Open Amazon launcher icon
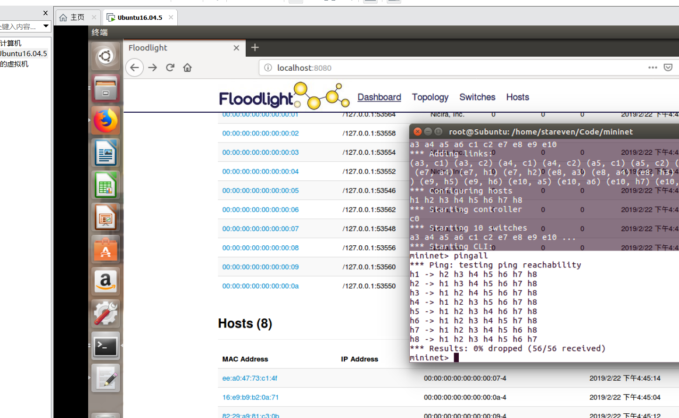This screenshot has height=418, width=679. pyautogui.click(x=106, y=281)
